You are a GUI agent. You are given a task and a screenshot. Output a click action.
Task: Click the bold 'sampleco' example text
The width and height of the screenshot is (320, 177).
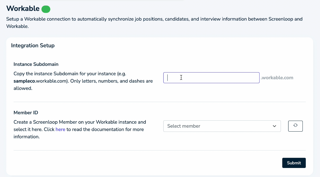24,81
